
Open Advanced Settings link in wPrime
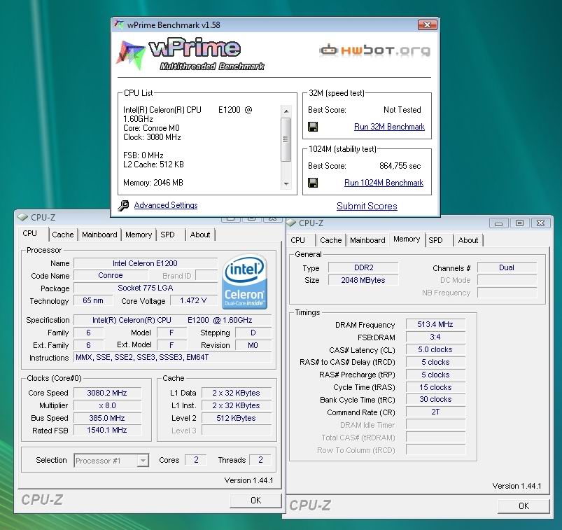pyautogui.click(x=166, y=205)
